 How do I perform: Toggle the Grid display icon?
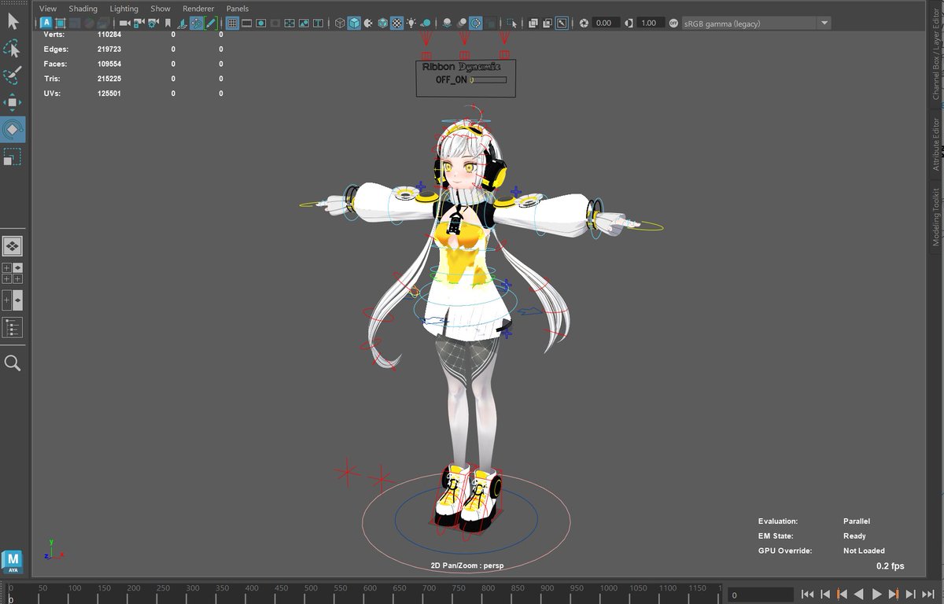tap(233, 24)
